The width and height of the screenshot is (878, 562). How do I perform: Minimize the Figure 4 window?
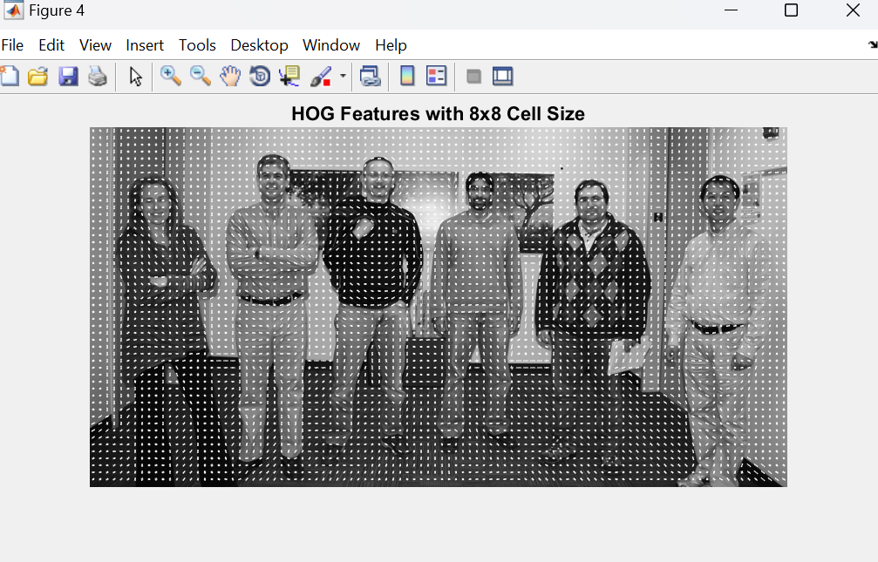[731, 10]
